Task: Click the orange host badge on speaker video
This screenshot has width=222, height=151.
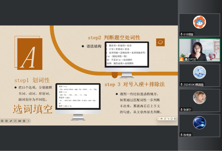Action: click(x=181, y=59)
